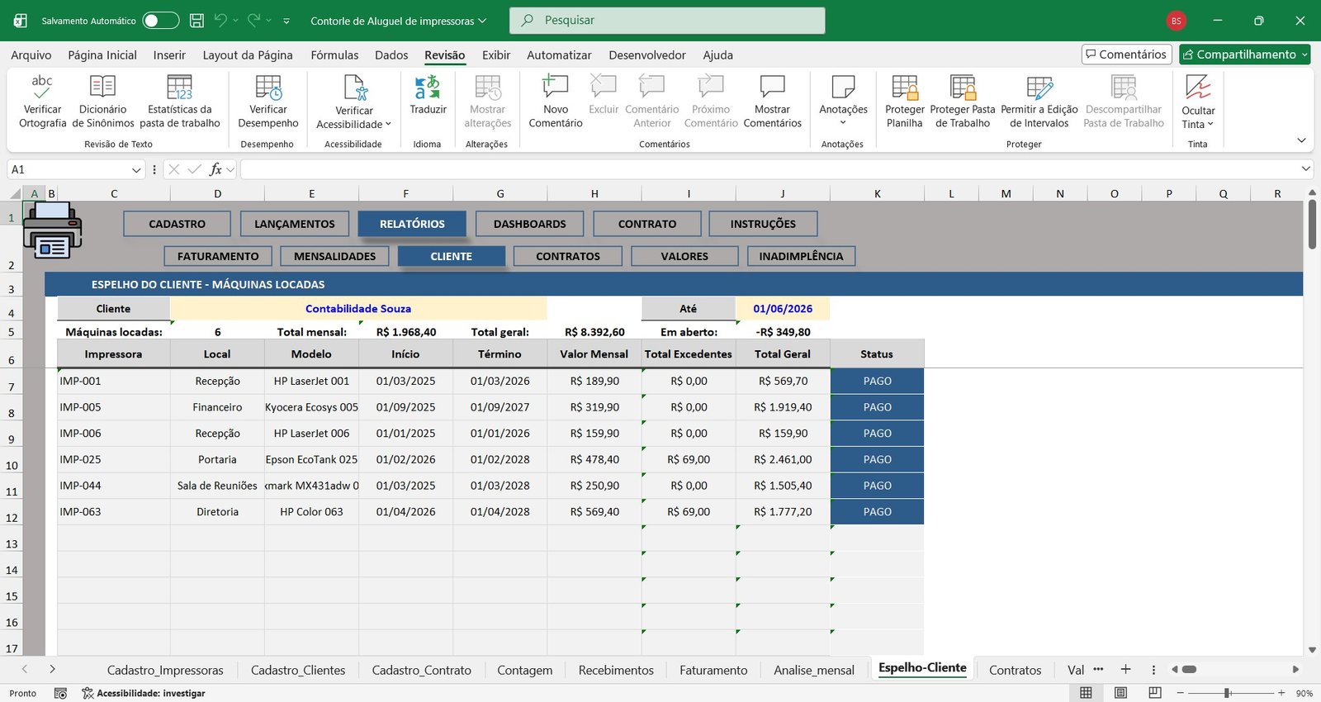
Task: Click Proteger Planilha icon
Action: pos(905,88)
